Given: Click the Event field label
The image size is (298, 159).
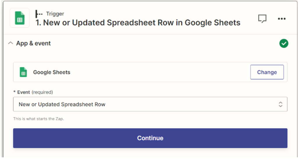Looking at the screenshot, I should tap(24, 92).
